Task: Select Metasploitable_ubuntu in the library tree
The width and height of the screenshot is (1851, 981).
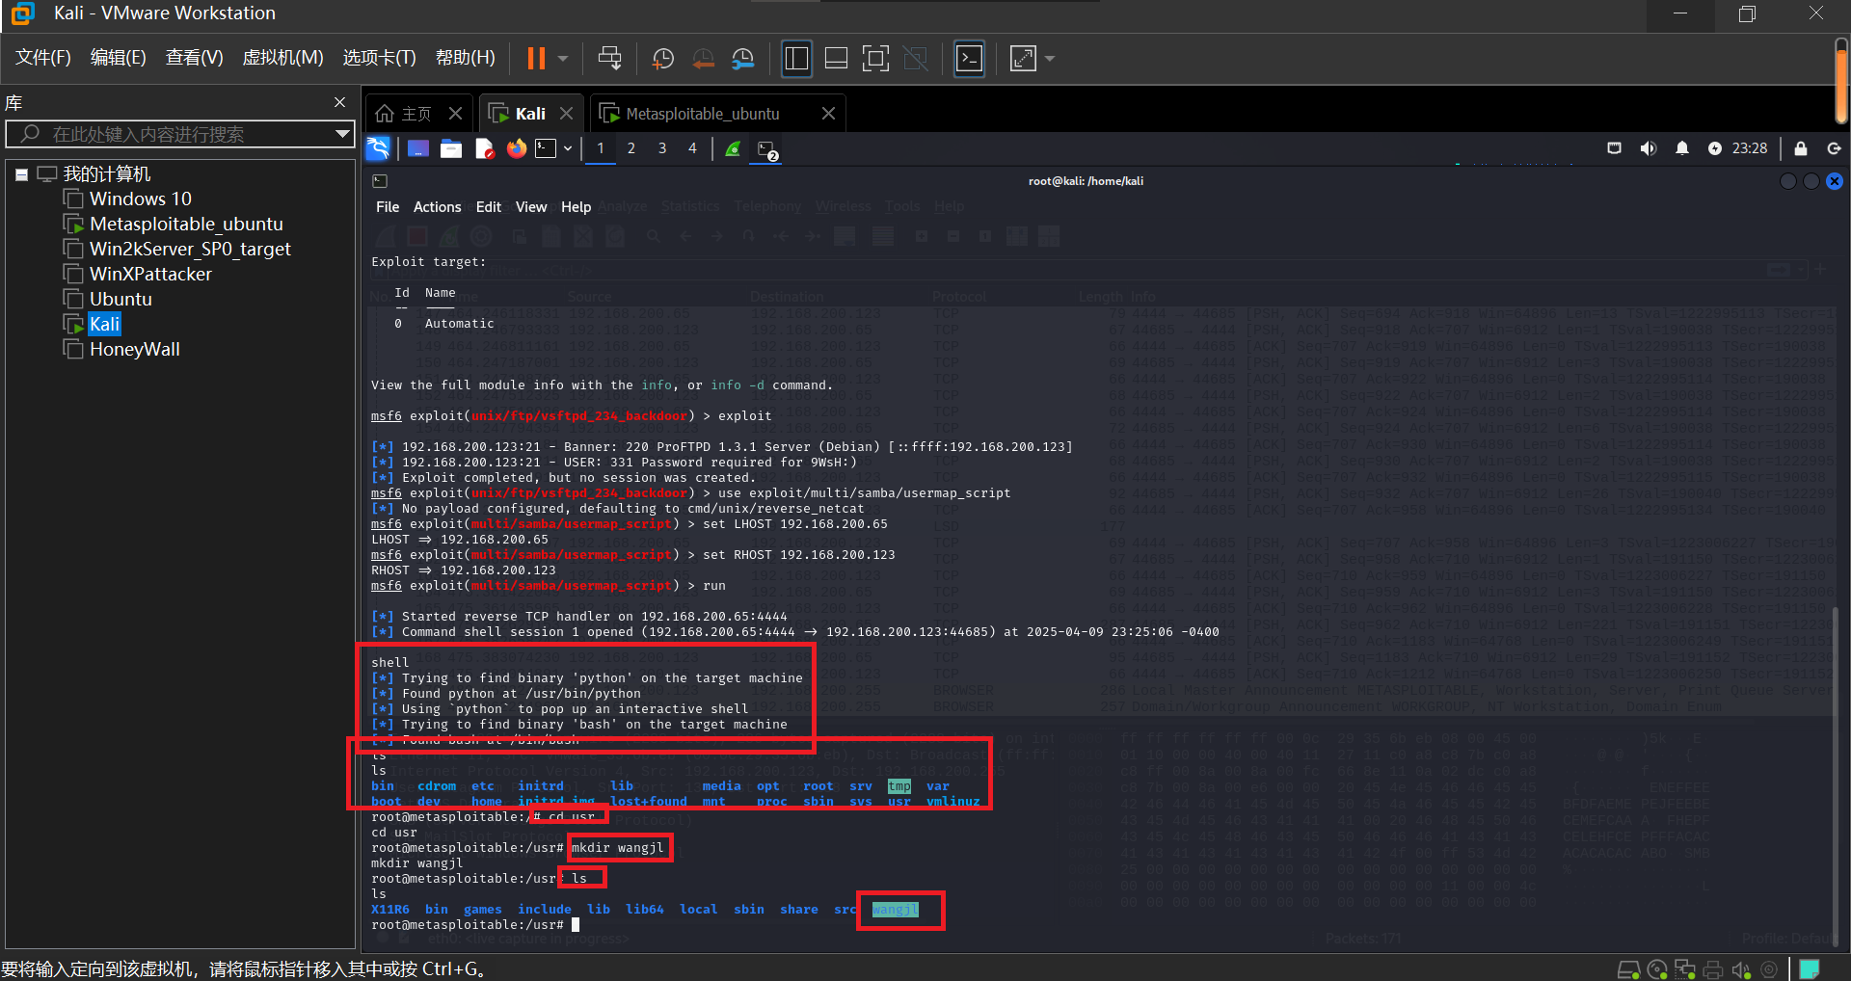Action: 186,224
